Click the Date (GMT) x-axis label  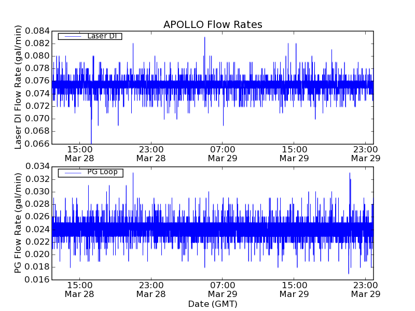click(x=213, y=304)
